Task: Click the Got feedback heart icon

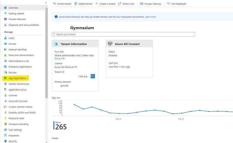Action: 169,4
